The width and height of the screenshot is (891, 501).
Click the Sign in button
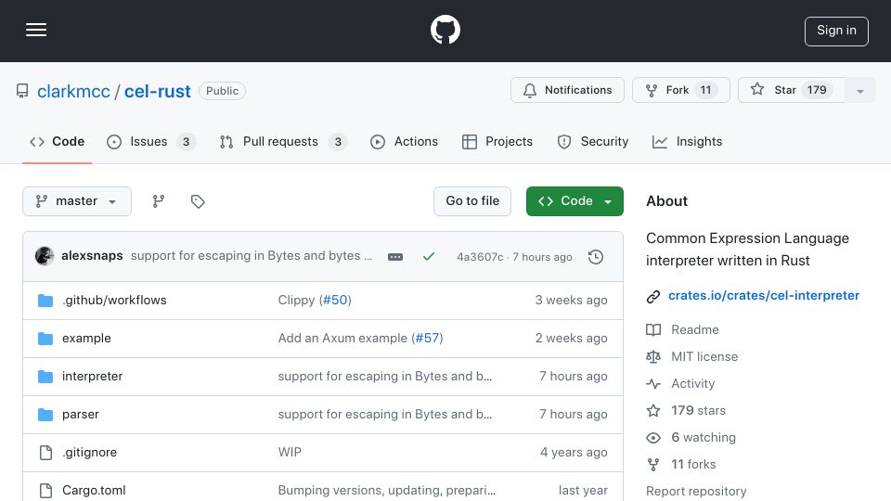(x=836, y=31)
